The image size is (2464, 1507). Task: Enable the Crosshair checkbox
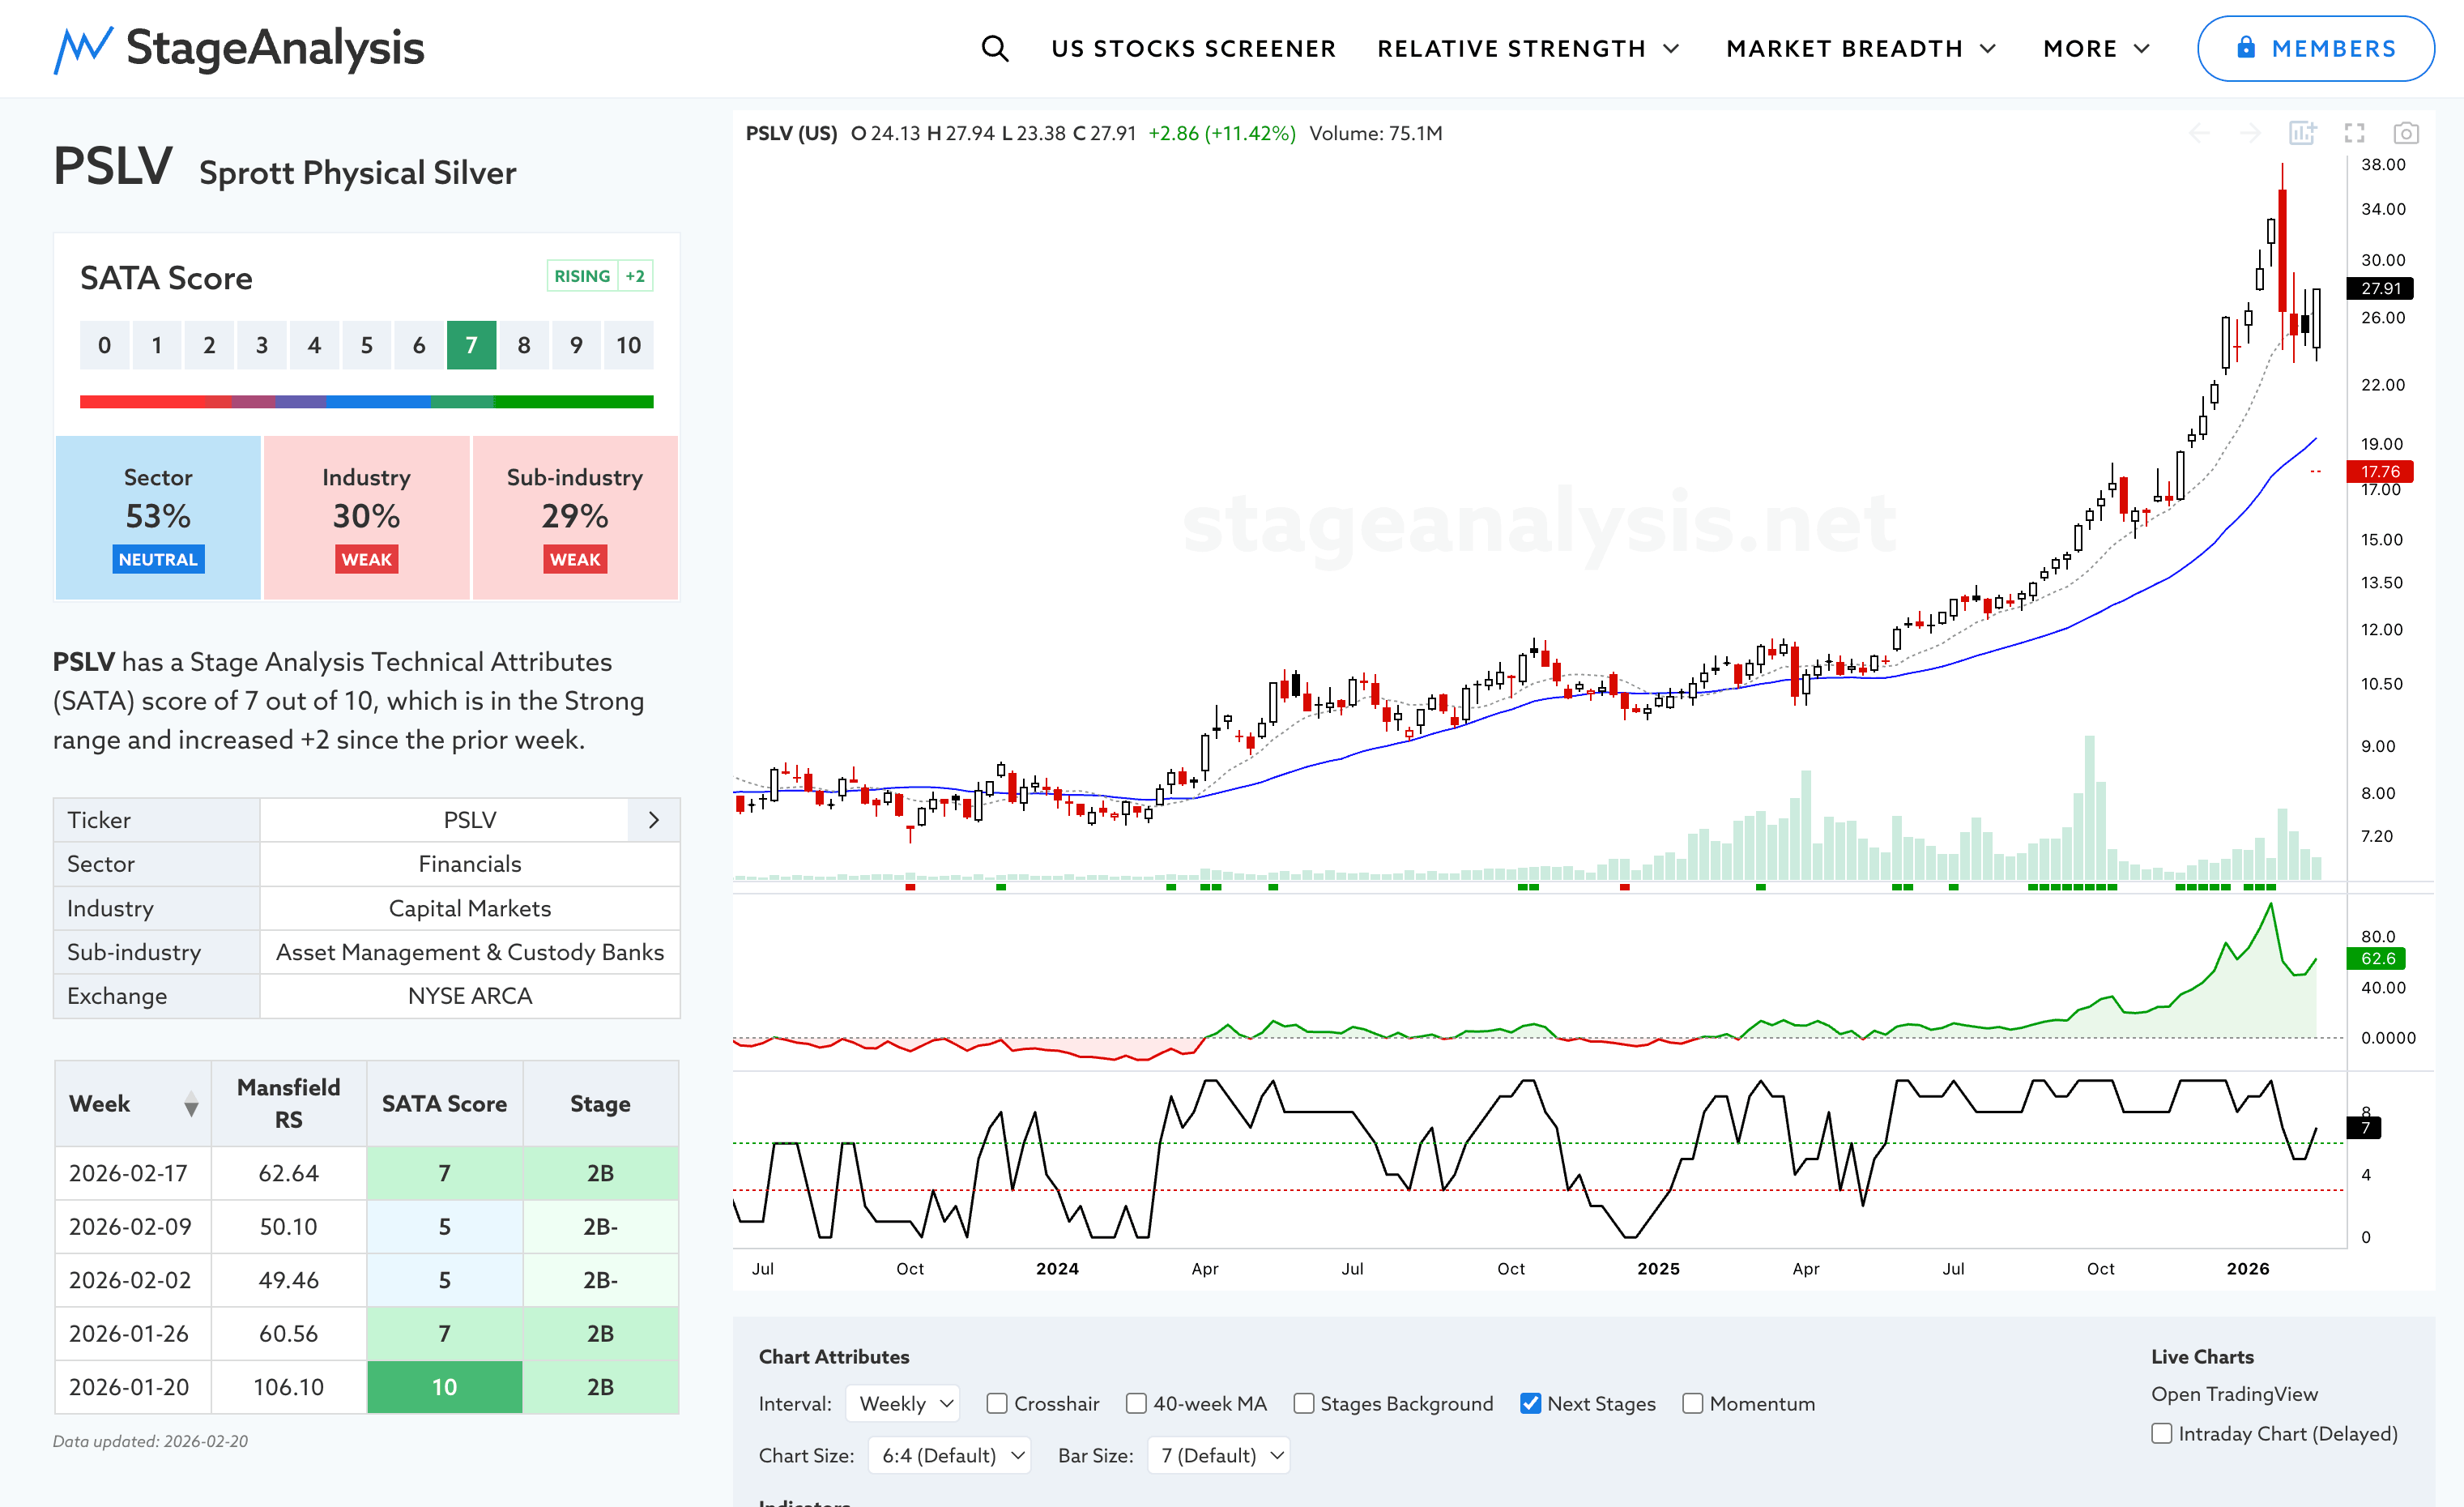point(997,1403)
